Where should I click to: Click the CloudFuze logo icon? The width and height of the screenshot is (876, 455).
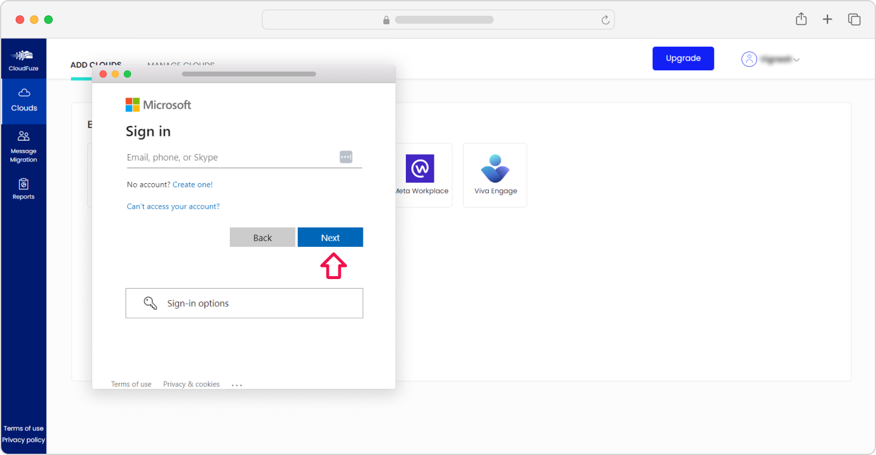24,56
